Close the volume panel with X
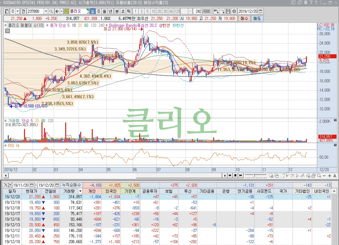The image size is (339, 245). click(x=335, y=120)
